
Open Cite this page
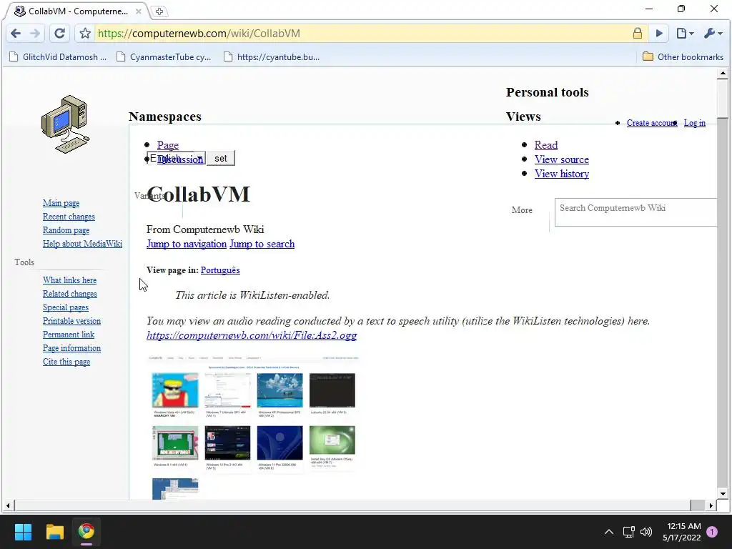66,361
